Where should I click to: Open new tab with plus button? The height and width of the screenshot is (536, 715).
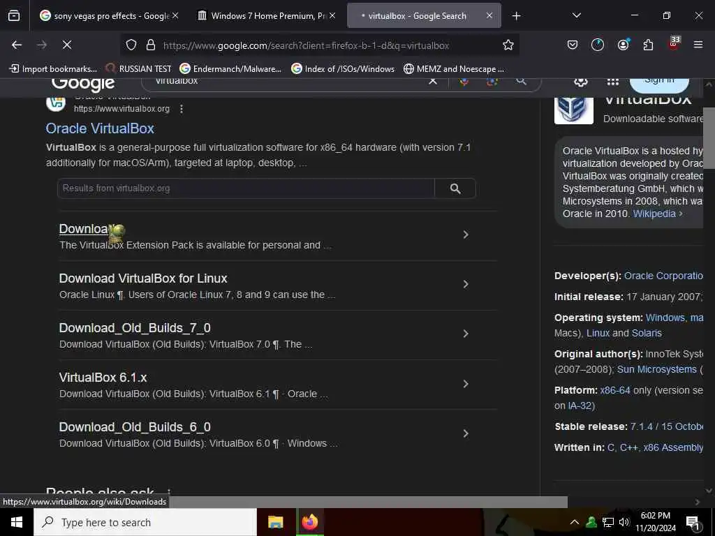516,16
